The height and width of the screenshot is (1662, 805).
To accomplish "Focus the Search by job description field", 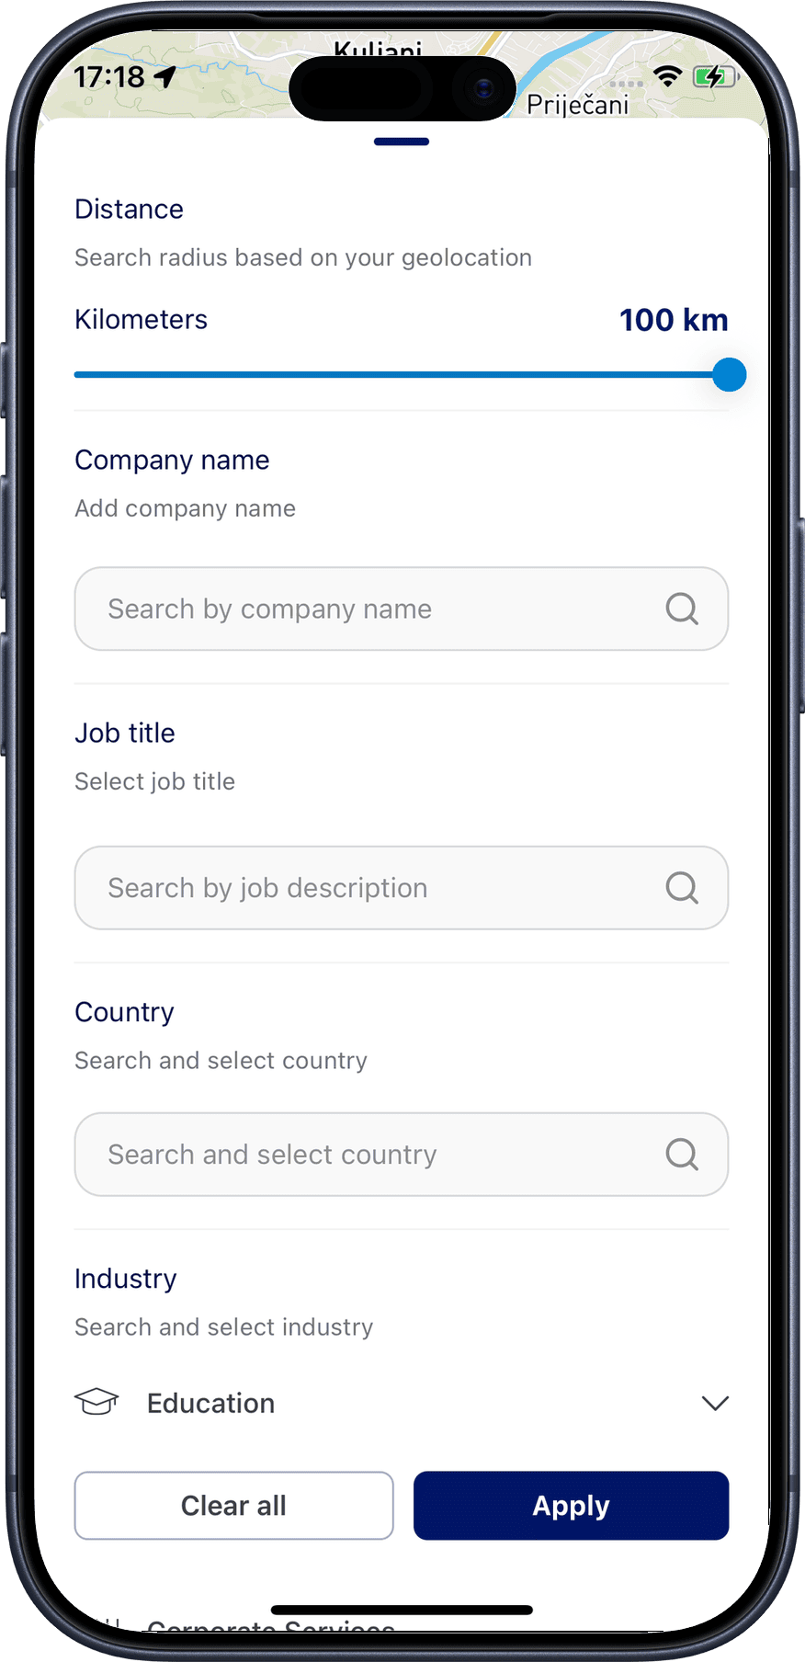I will pos(368,888).
